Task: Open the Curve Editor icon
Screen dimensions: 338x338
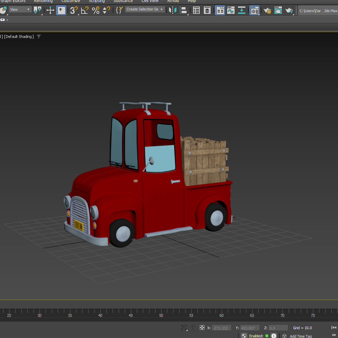Action: [231, 10]
